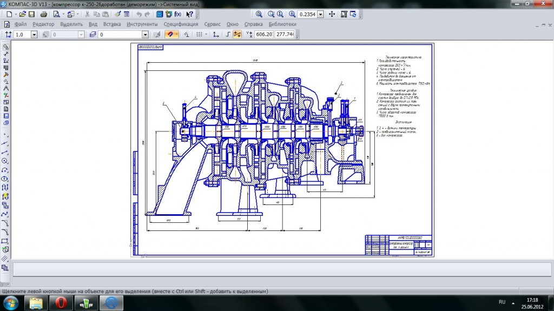
Task: Expand the view scale 1.0 dropdown
Action: coord(34,34)
